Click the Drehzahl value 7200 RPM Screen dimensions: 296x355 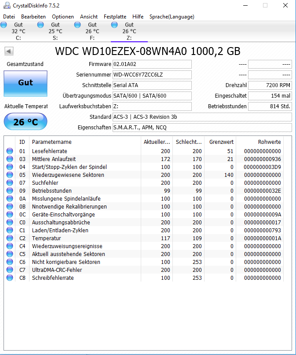[x=270, y=85]
